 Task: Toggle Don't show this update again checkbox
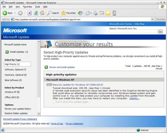tap(54, 101)
